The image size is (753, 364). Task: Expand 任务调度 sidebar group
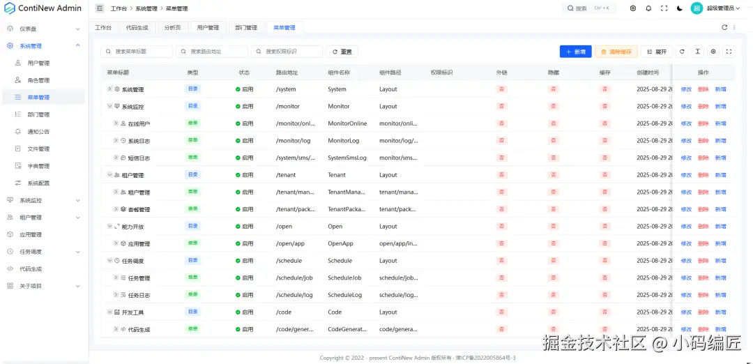tap(43, 252)
